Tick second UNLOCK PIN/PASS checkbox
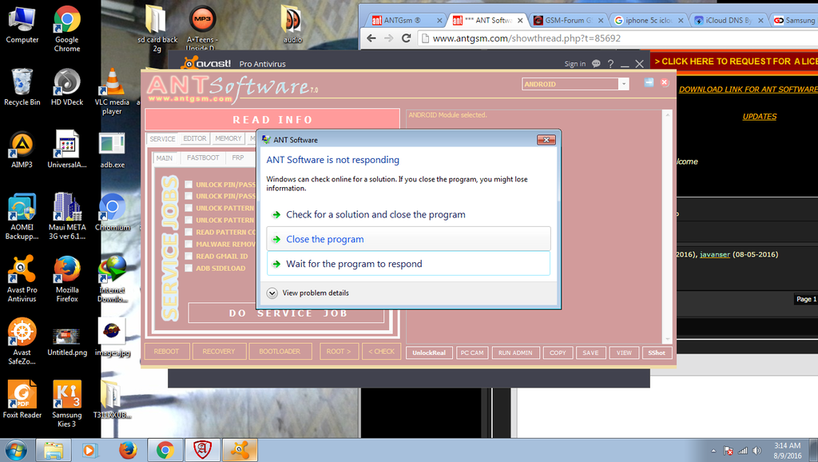Image resolution: width=818 pixels, height=462 pixels. click(189, 196)
